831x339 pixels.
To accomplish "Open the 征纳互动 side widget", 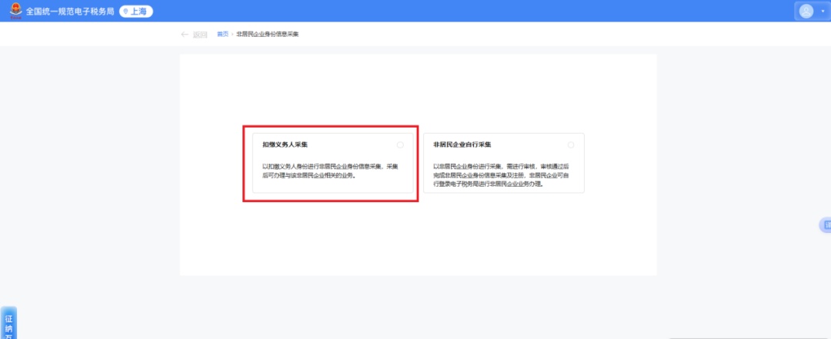I will click(8, 323).
